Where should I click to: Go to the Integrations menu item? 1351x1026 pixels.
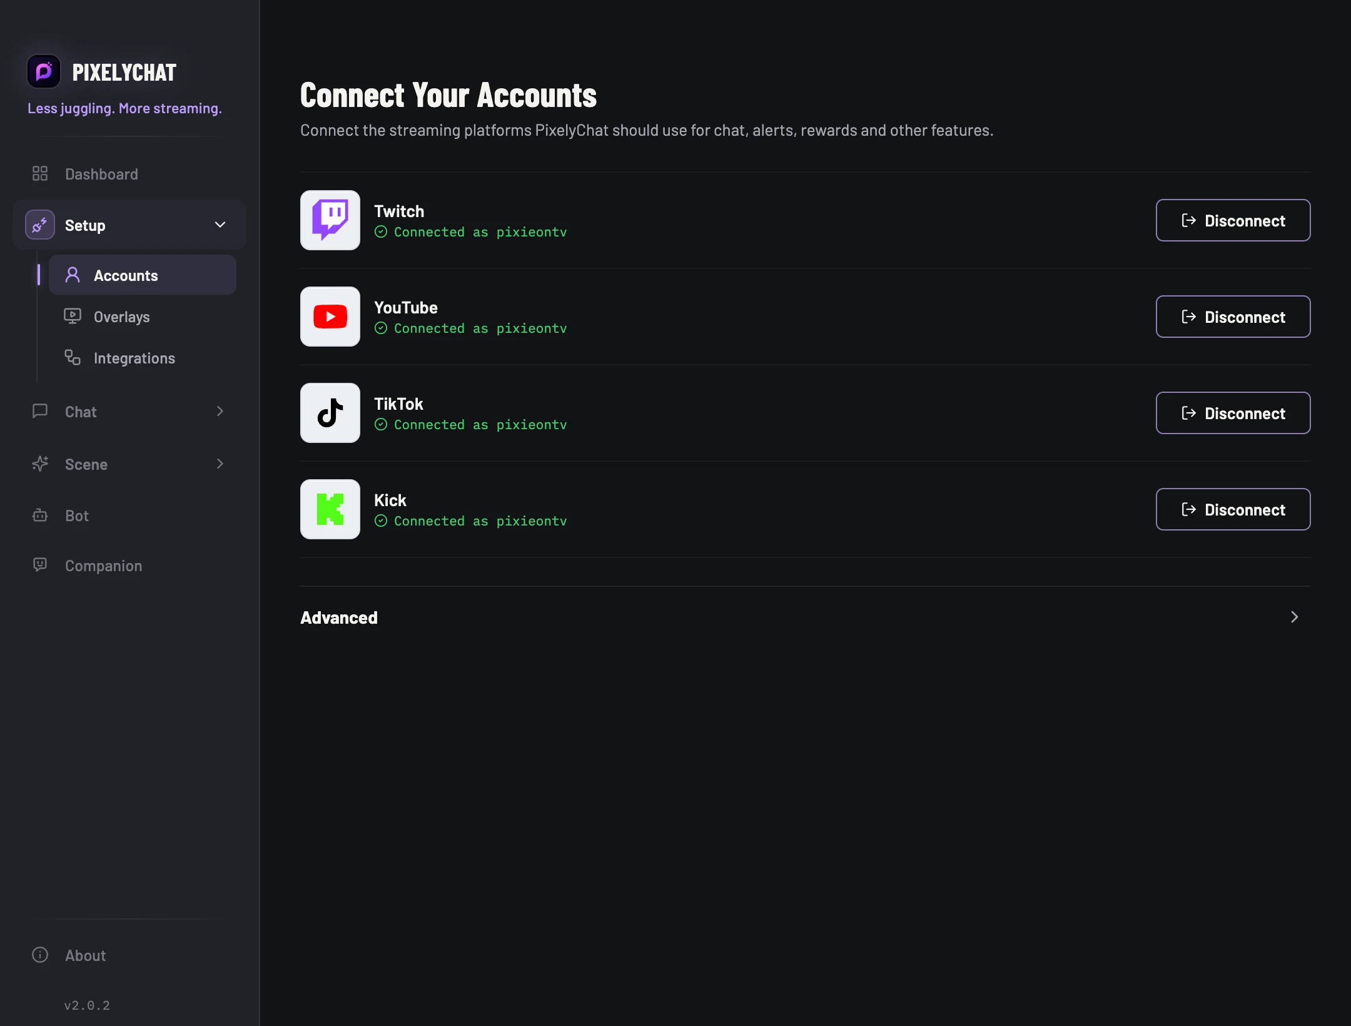click(143, 358)
